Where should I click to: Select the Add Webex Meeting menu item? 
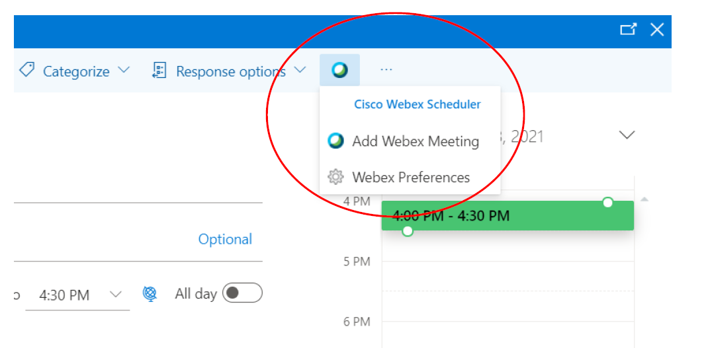click(x=415, y=141)
